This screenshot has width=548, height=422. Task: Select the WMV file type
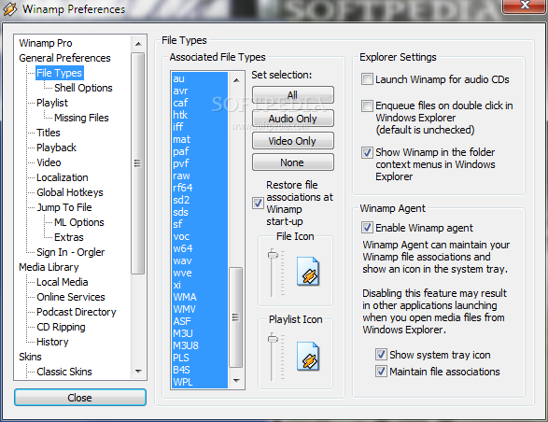coord(200,309)
